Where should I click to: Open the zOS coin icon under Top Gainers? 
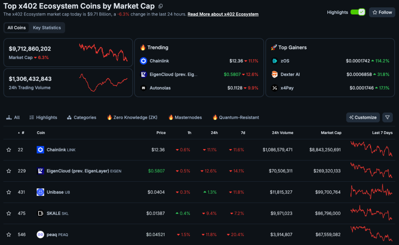[x=275, y=61]
